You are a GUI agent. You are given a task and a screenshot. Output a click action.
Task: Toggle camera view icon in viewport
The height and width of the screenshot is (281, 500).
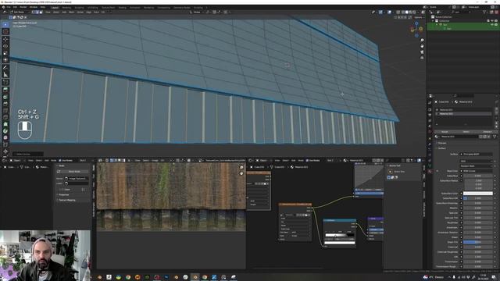click(422, 52)
